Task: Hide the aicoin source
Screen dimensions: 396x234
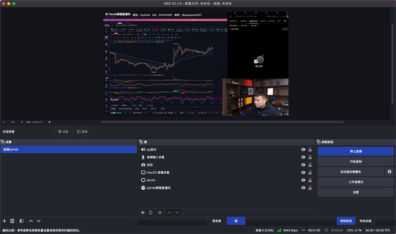Action: pos(303,180)
